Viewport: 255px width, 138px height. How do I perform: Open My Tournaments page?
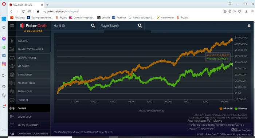click(29, 125)
